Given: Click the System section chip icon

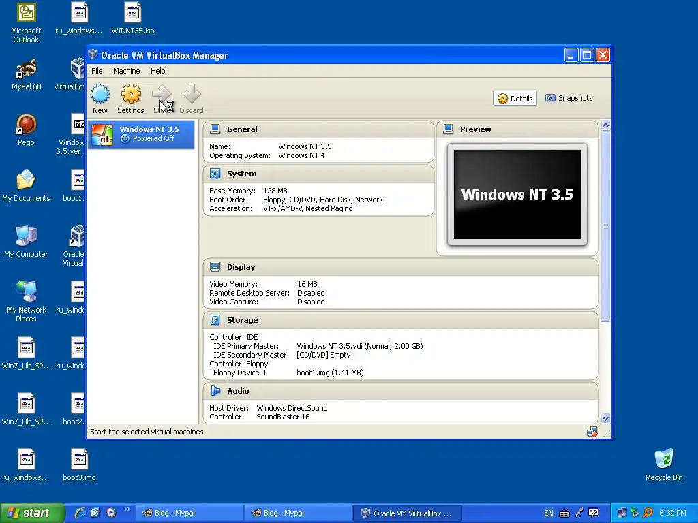Looking at the screenshot, I should click(215, 174).
